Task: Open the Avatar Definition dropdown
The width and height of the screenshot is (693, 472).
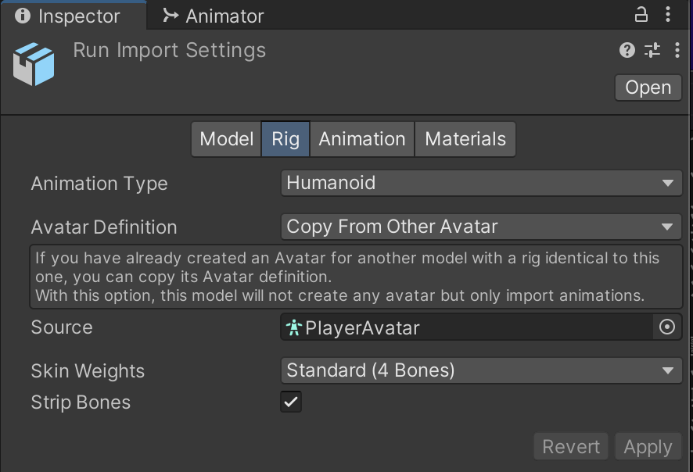Action: (x=481, y=227)
